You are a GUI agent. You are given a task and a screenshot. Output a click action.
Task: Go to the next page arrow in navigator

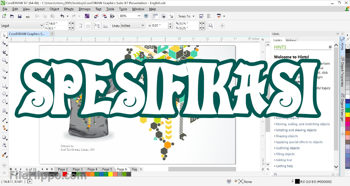[x=42, y=169]
